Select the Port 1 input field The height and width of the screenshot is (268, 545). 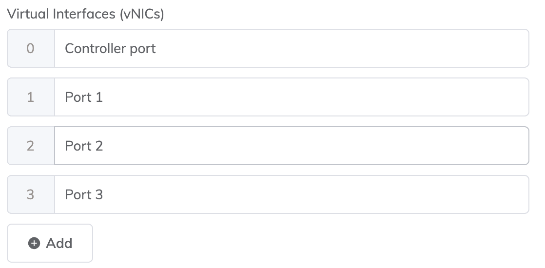point(292,97)
